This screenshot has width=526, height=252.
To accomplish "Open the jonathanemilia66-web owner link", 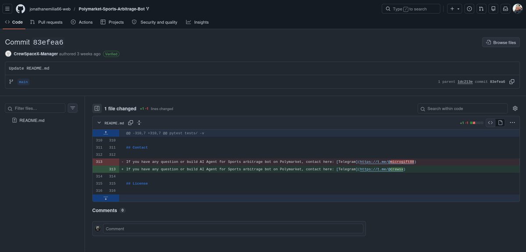I will (50, 9).
